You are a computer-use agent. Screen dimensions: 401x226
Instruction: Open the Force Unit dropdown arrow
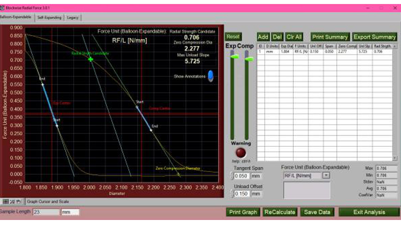point(326,175)
